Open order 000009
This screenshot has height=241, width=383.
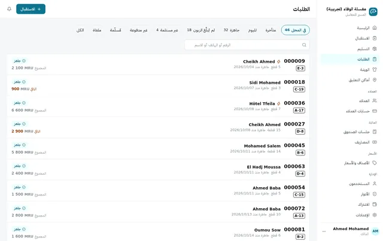[158, 65]
